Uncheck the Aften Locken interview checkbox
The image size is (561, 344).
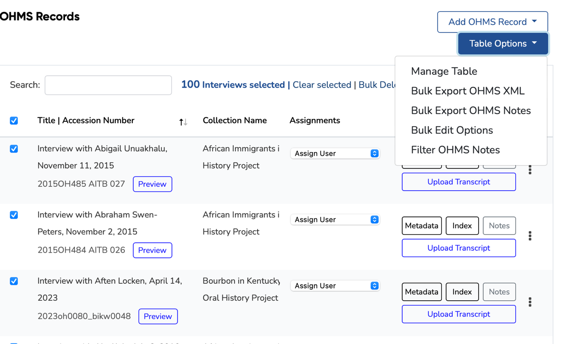tap(14, 281)
